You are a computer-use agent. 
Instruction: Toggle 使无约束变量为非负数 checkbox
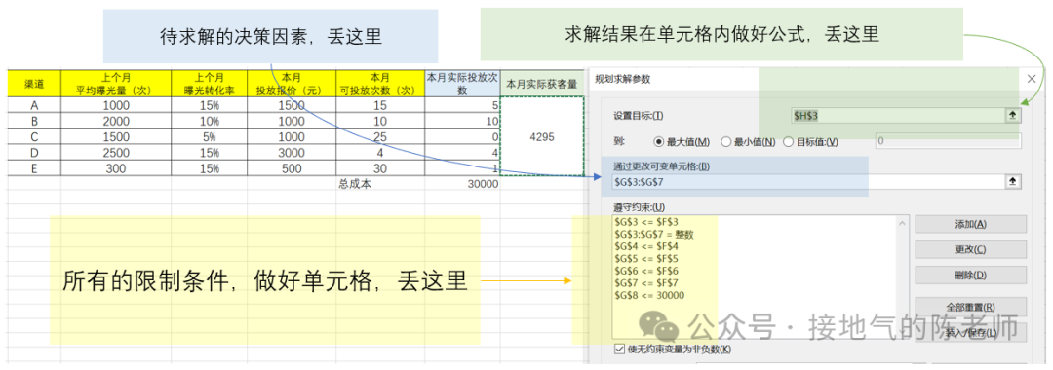(x=619, y=350)
